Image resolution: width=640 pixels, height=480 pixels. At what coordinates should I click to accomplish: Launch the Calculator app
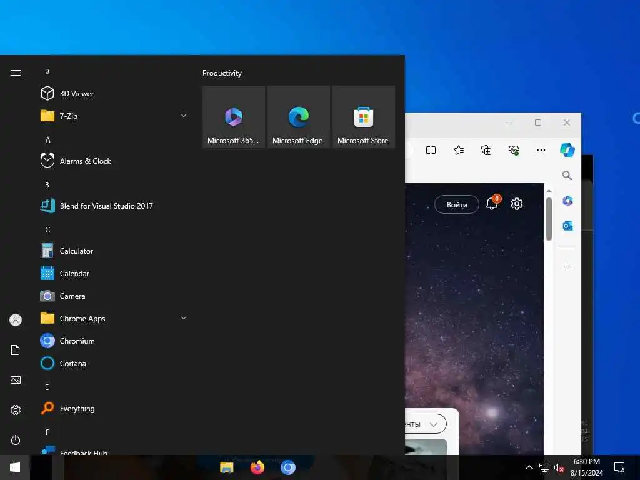pos(114,251)
